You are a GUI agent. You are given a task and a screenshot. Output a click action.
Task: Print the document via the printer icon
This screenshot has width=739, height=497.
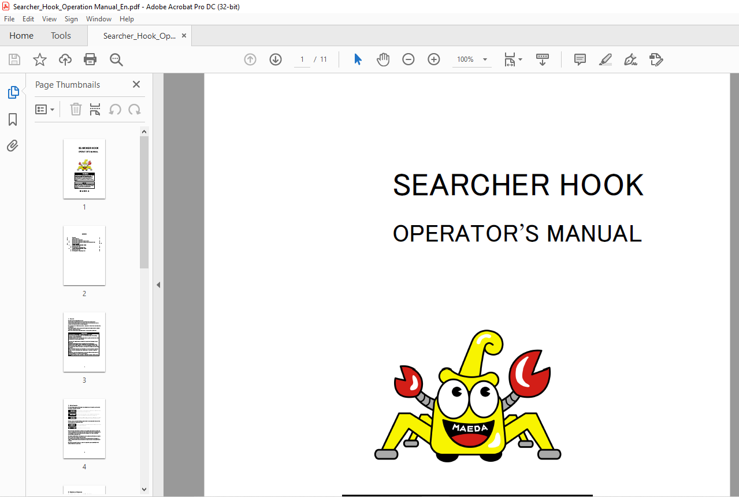[90, 59]
